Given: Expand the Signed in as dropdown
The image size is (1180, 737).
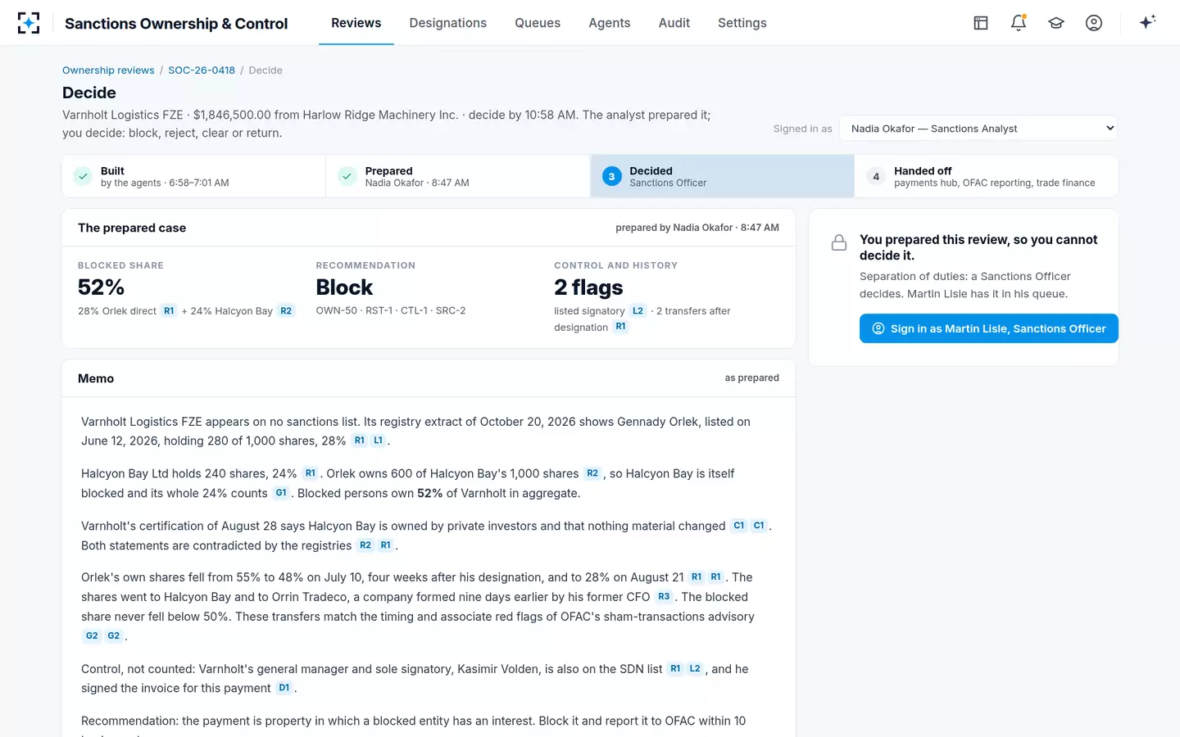Looking at the screenshot, I should pyautogui.click(x=978, y=129).
